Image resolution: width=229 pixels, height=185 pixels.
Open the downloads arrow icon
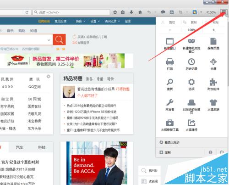131,12
